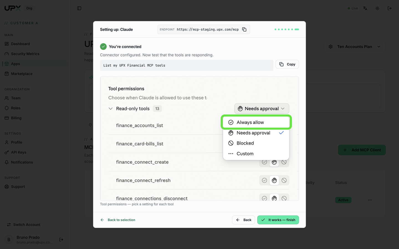The image size is (399, 249).
Task: Choose the Custom permission option
Action: pyautogui.click(x=256, y=154)
